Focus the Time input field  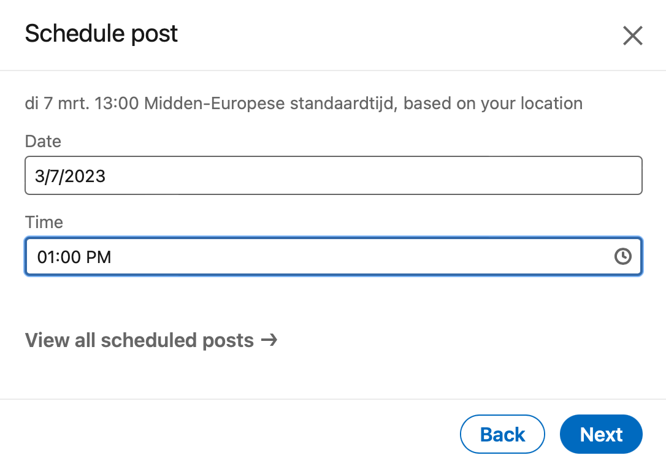pos(334,256)
